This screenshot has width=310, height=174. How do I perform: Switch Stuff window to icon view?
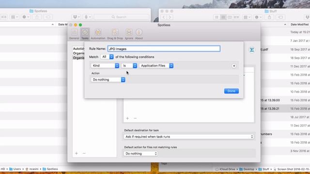tap(217, 17)
